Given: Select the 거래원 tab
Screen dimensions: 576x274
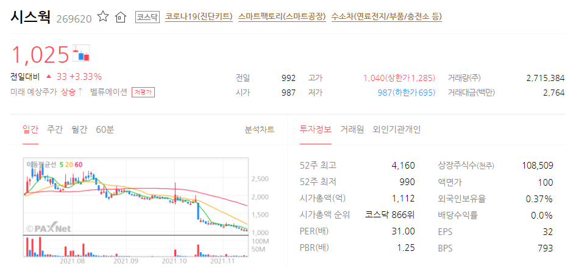Looking at the screenshot, I should (352, 130).
